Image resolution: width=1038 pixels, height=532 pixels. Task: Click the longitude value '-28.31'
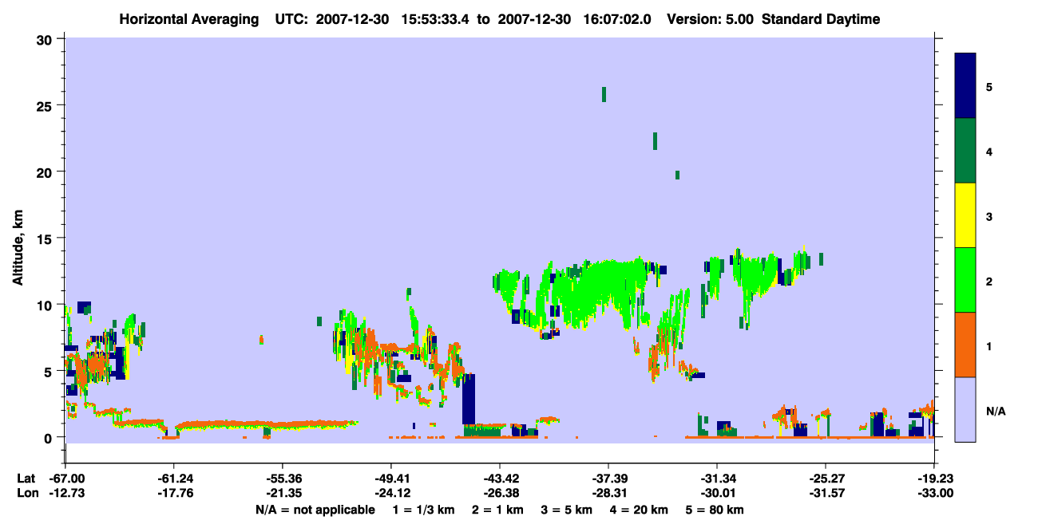click(608, 493)
